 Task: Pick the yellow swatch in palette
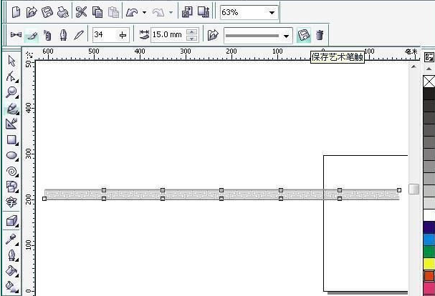429,264
